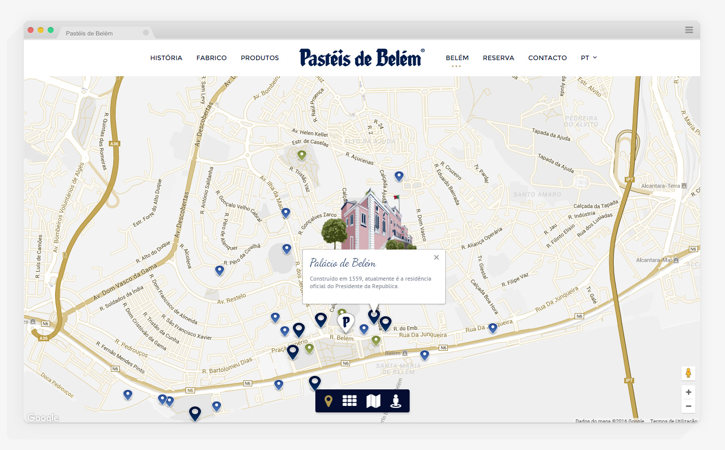Select the folded map icon in toolbar
The image size is (725, 450).
click(374, 401)
